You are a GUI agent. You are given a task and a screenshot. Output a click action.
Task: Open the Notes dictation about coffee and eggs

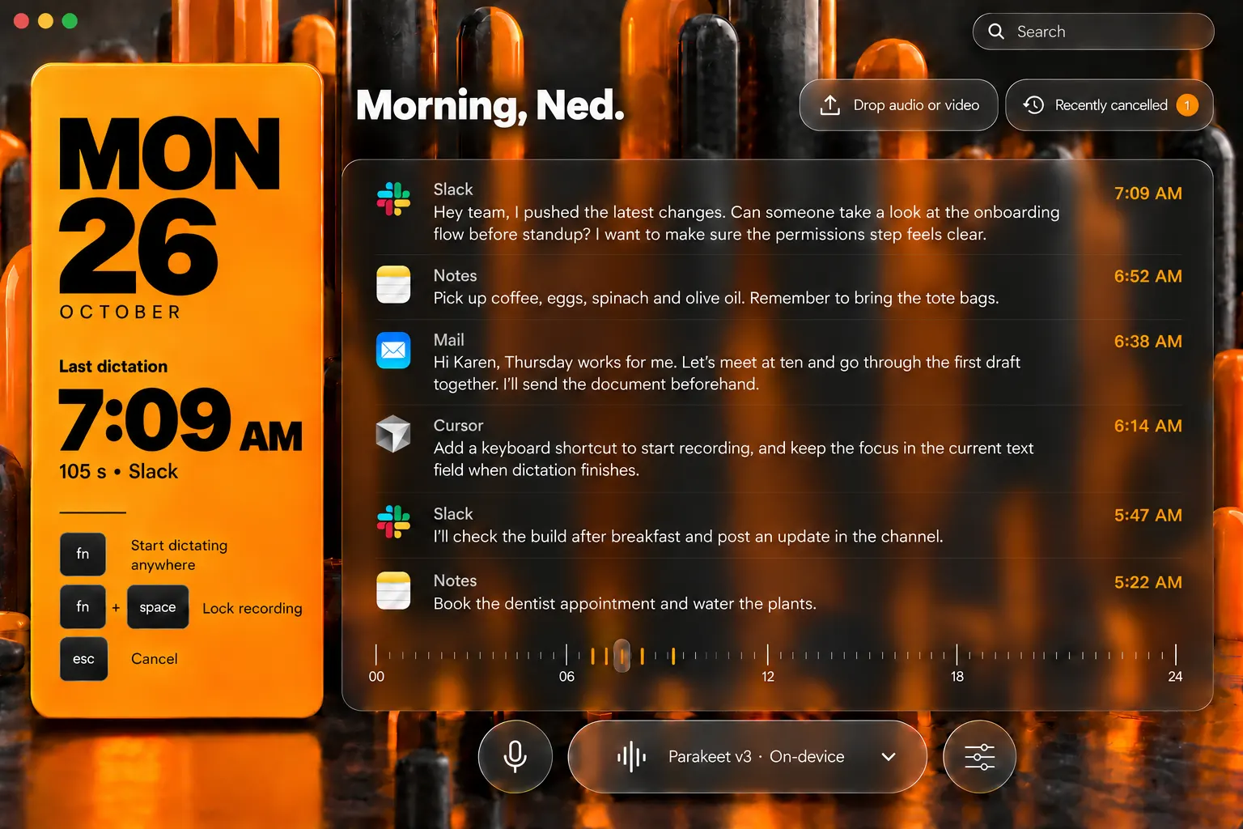tap(778, 287)
